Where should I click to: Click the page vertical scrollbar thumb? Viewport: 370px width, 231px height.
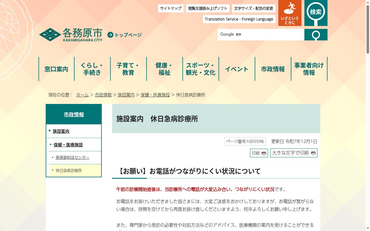click(368, 29)
